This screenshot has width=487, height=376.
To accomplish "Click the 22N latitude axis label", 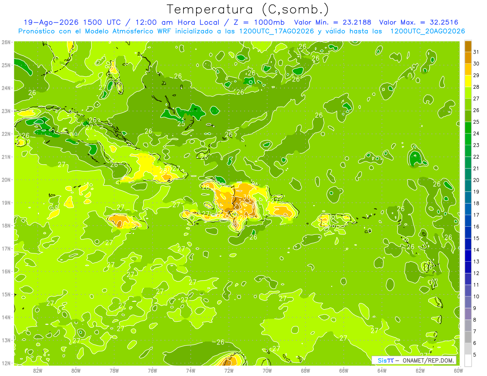I will (x=6, y=133).
